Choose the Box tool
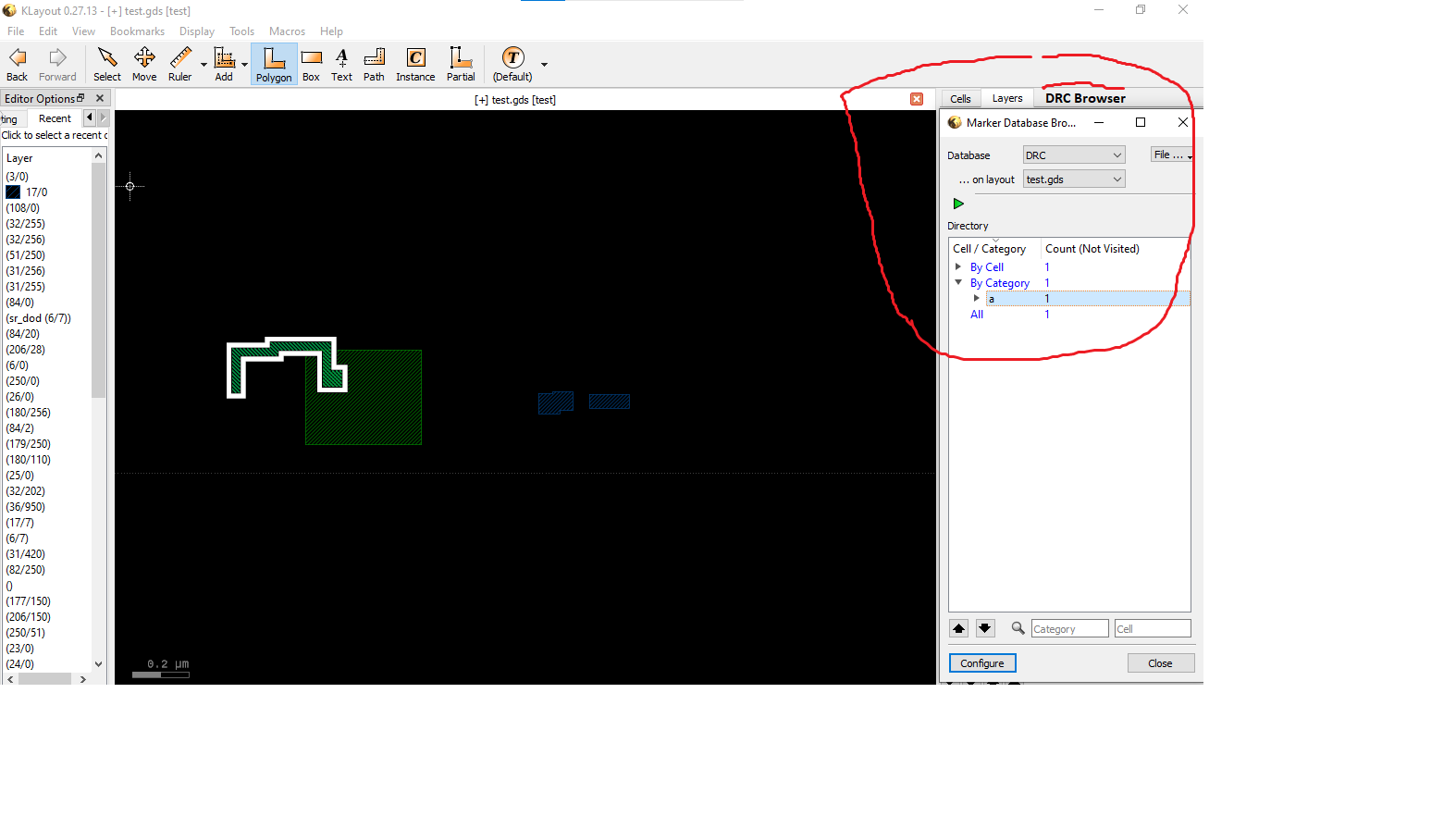 pyautogui.click(x=311, y=65)
